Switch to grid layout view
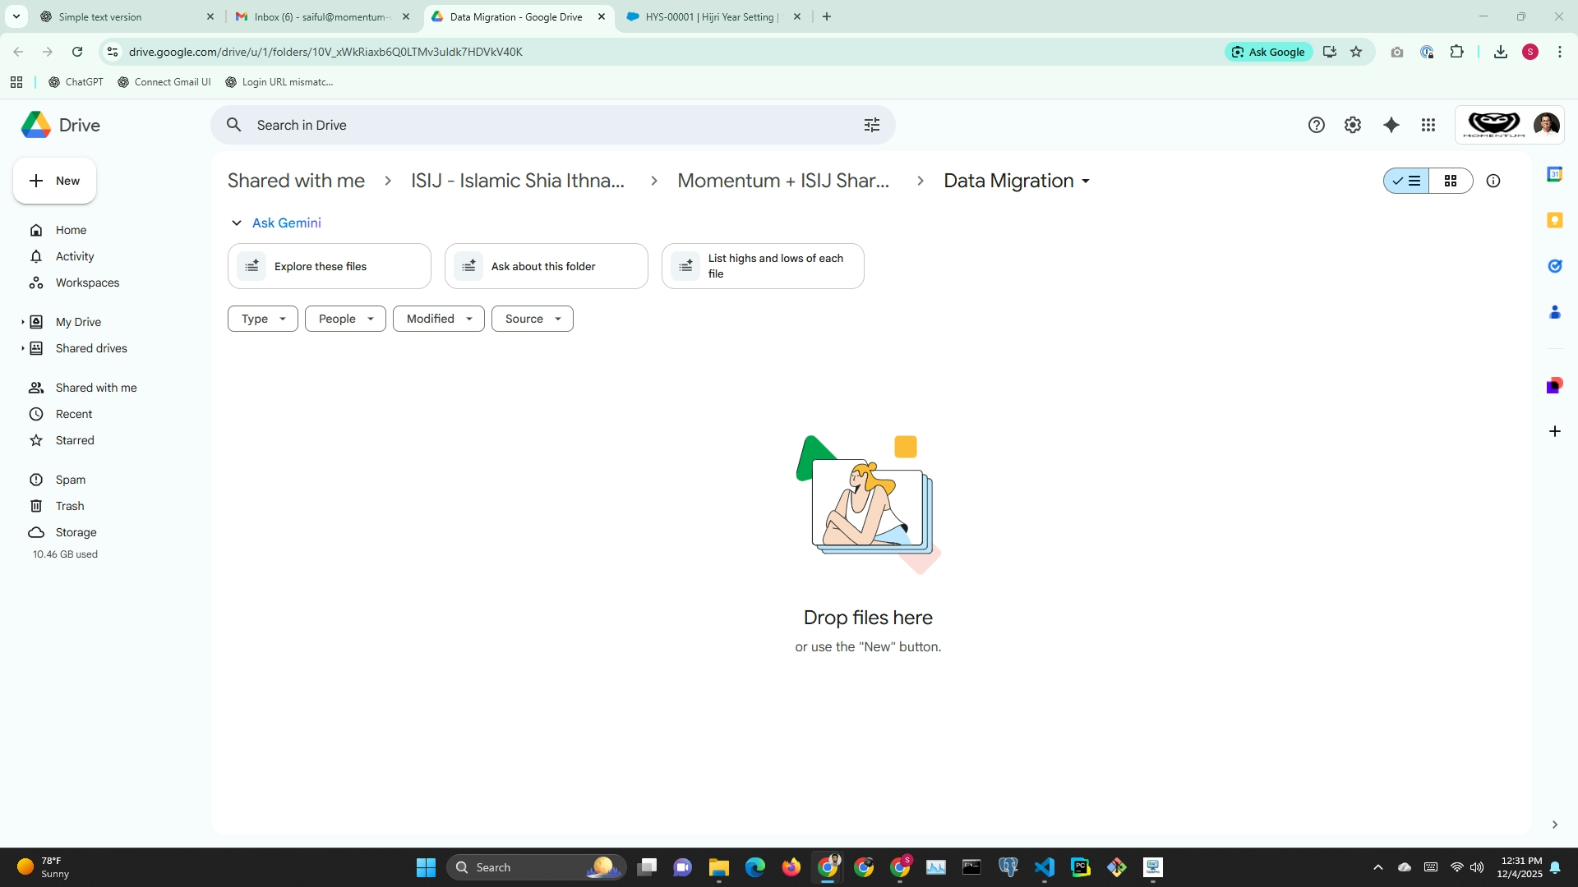The width and height of the screenshot is (1578, 887). click(x=1451, y=181)
